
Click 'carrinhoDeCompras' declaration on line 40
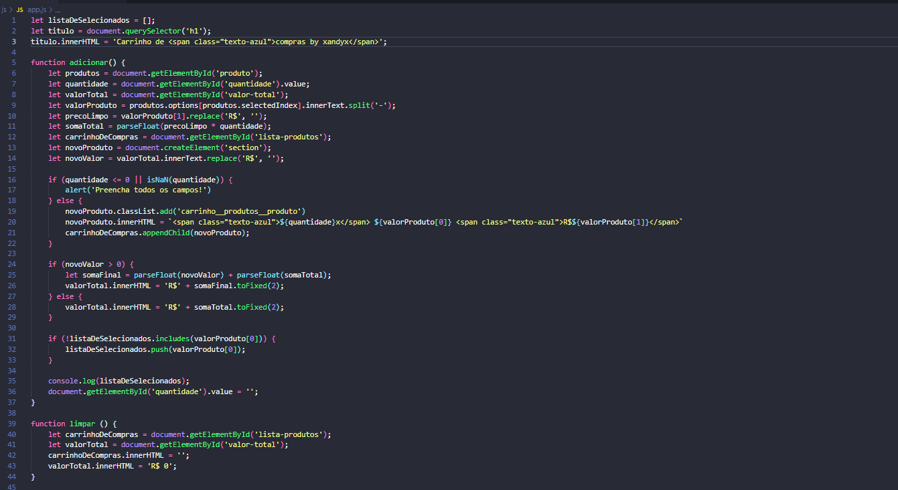102,434
